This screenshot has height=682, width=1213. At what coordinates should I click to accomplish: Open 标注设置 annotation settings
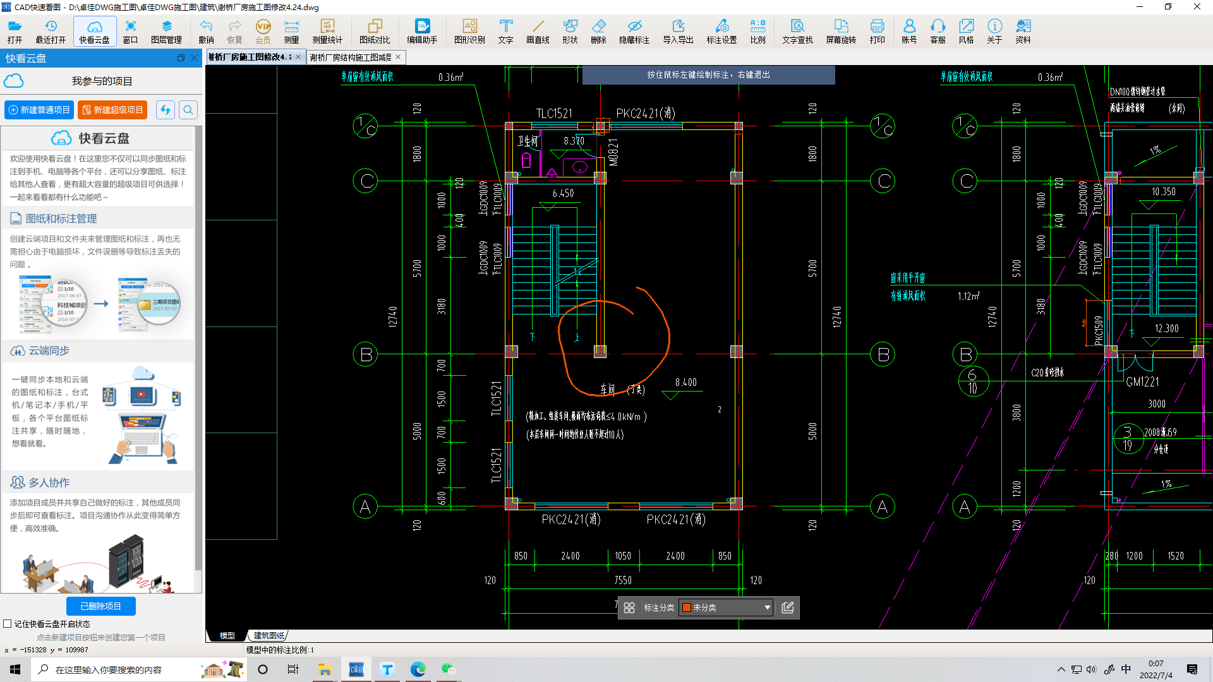tap(721, 31)
